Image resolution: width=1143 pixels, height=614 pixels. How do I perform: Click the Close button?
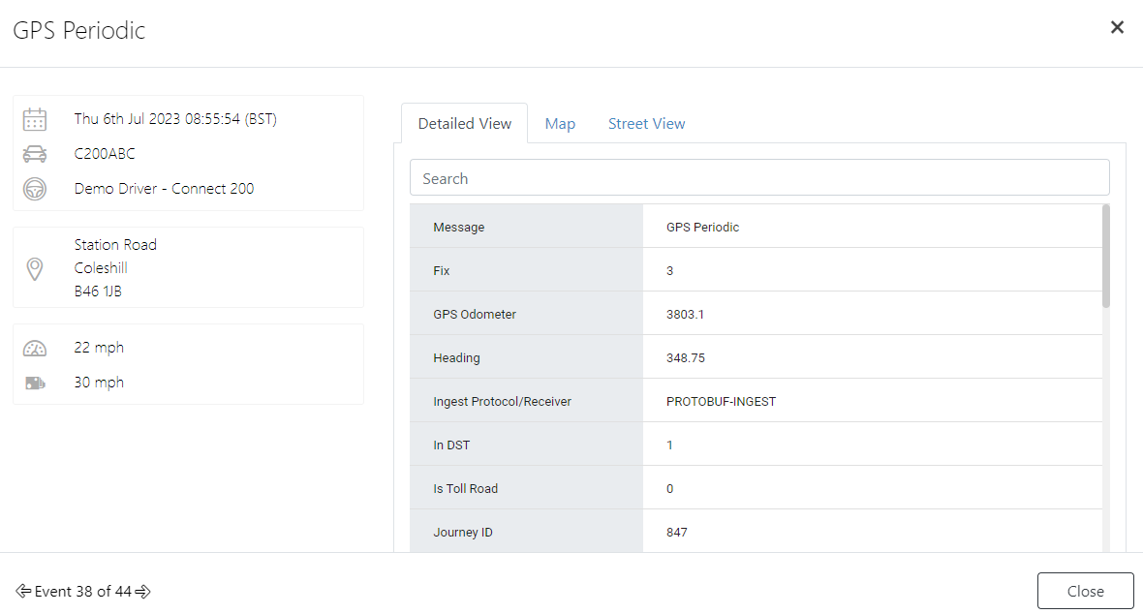1085,591
